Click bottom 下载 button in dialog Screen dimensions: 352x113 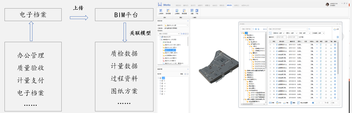pyautogui.click(x=286, y=103)
